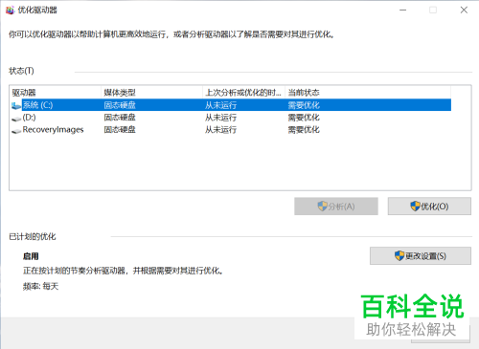
Task: Click 从未运行 in the 系统 (C:) row
Action: point(220,105)
